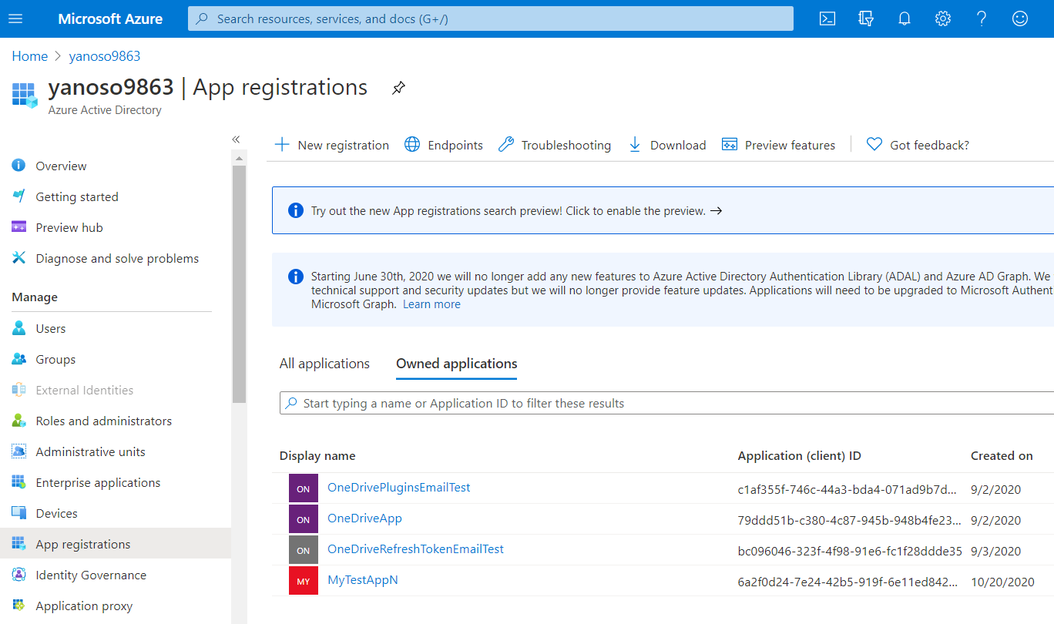
Task: Launch Cloud Shell from the header
Action: point(827,18)
